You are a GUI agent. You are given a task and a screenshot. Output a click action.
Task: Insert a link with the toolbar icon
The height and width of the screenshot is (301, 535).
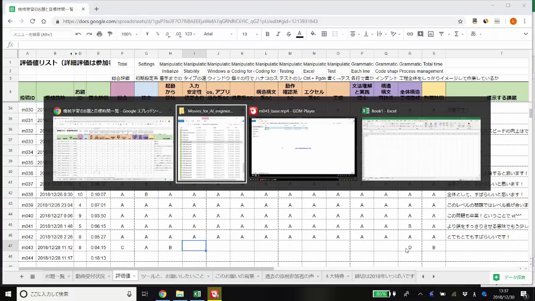410,34
